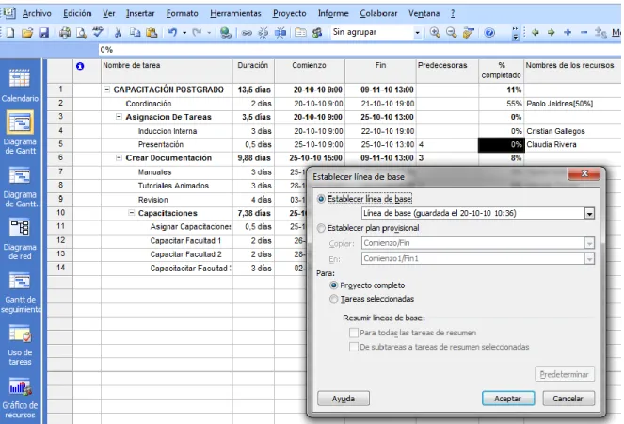This screenshot has width=624, height=424.
Task: Open the Proyecto menu
Action: [x=289, y=13]
